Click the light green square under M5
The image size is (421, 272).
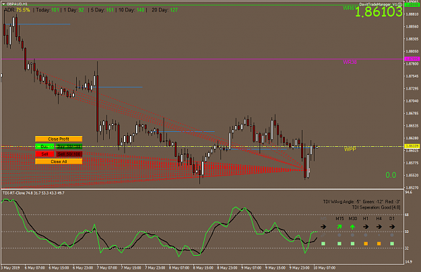click(323, 244)
